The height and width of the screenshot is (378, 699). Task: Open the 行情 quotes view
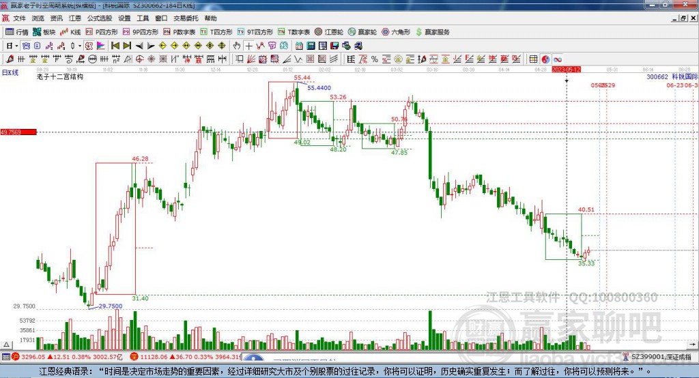tap(17, 32)
